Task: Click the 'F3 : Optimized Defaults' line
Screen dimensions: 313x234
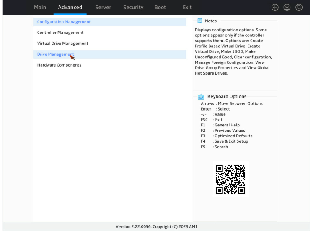Action: (226, 136)
